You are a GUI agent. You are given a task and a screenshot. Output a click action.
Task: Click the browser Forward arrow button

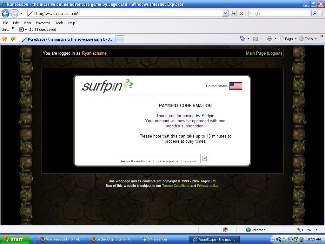tap(14, 14)
